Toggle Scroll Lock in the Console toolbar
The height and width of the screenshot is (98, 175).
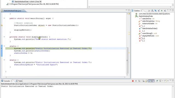tap(147, 81)
